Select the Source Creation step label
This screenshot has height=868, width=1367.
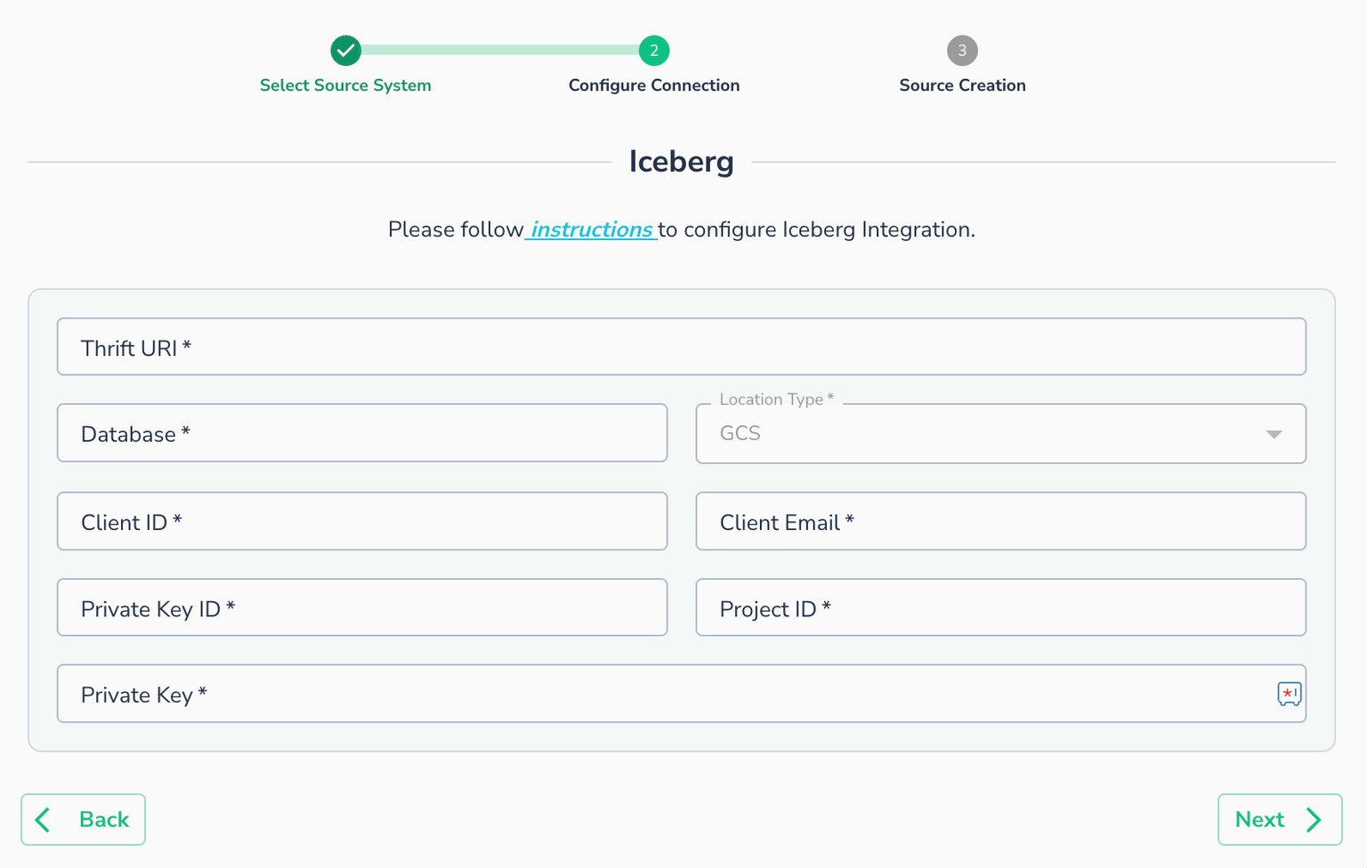[962, 85]
